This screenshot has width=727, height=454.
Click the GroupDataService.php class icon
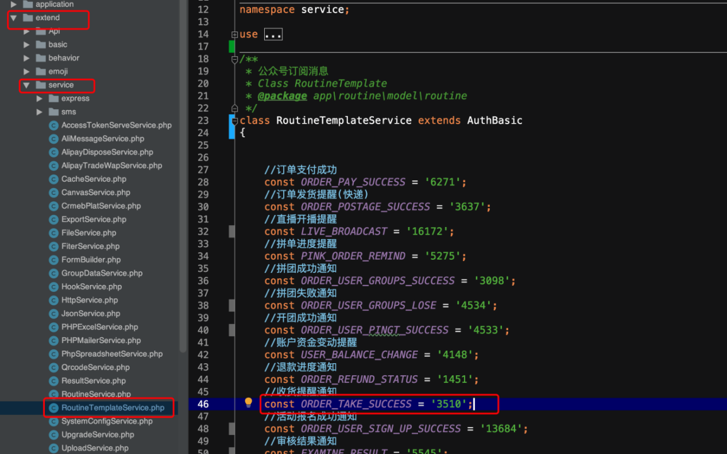[x=54, y=273]
